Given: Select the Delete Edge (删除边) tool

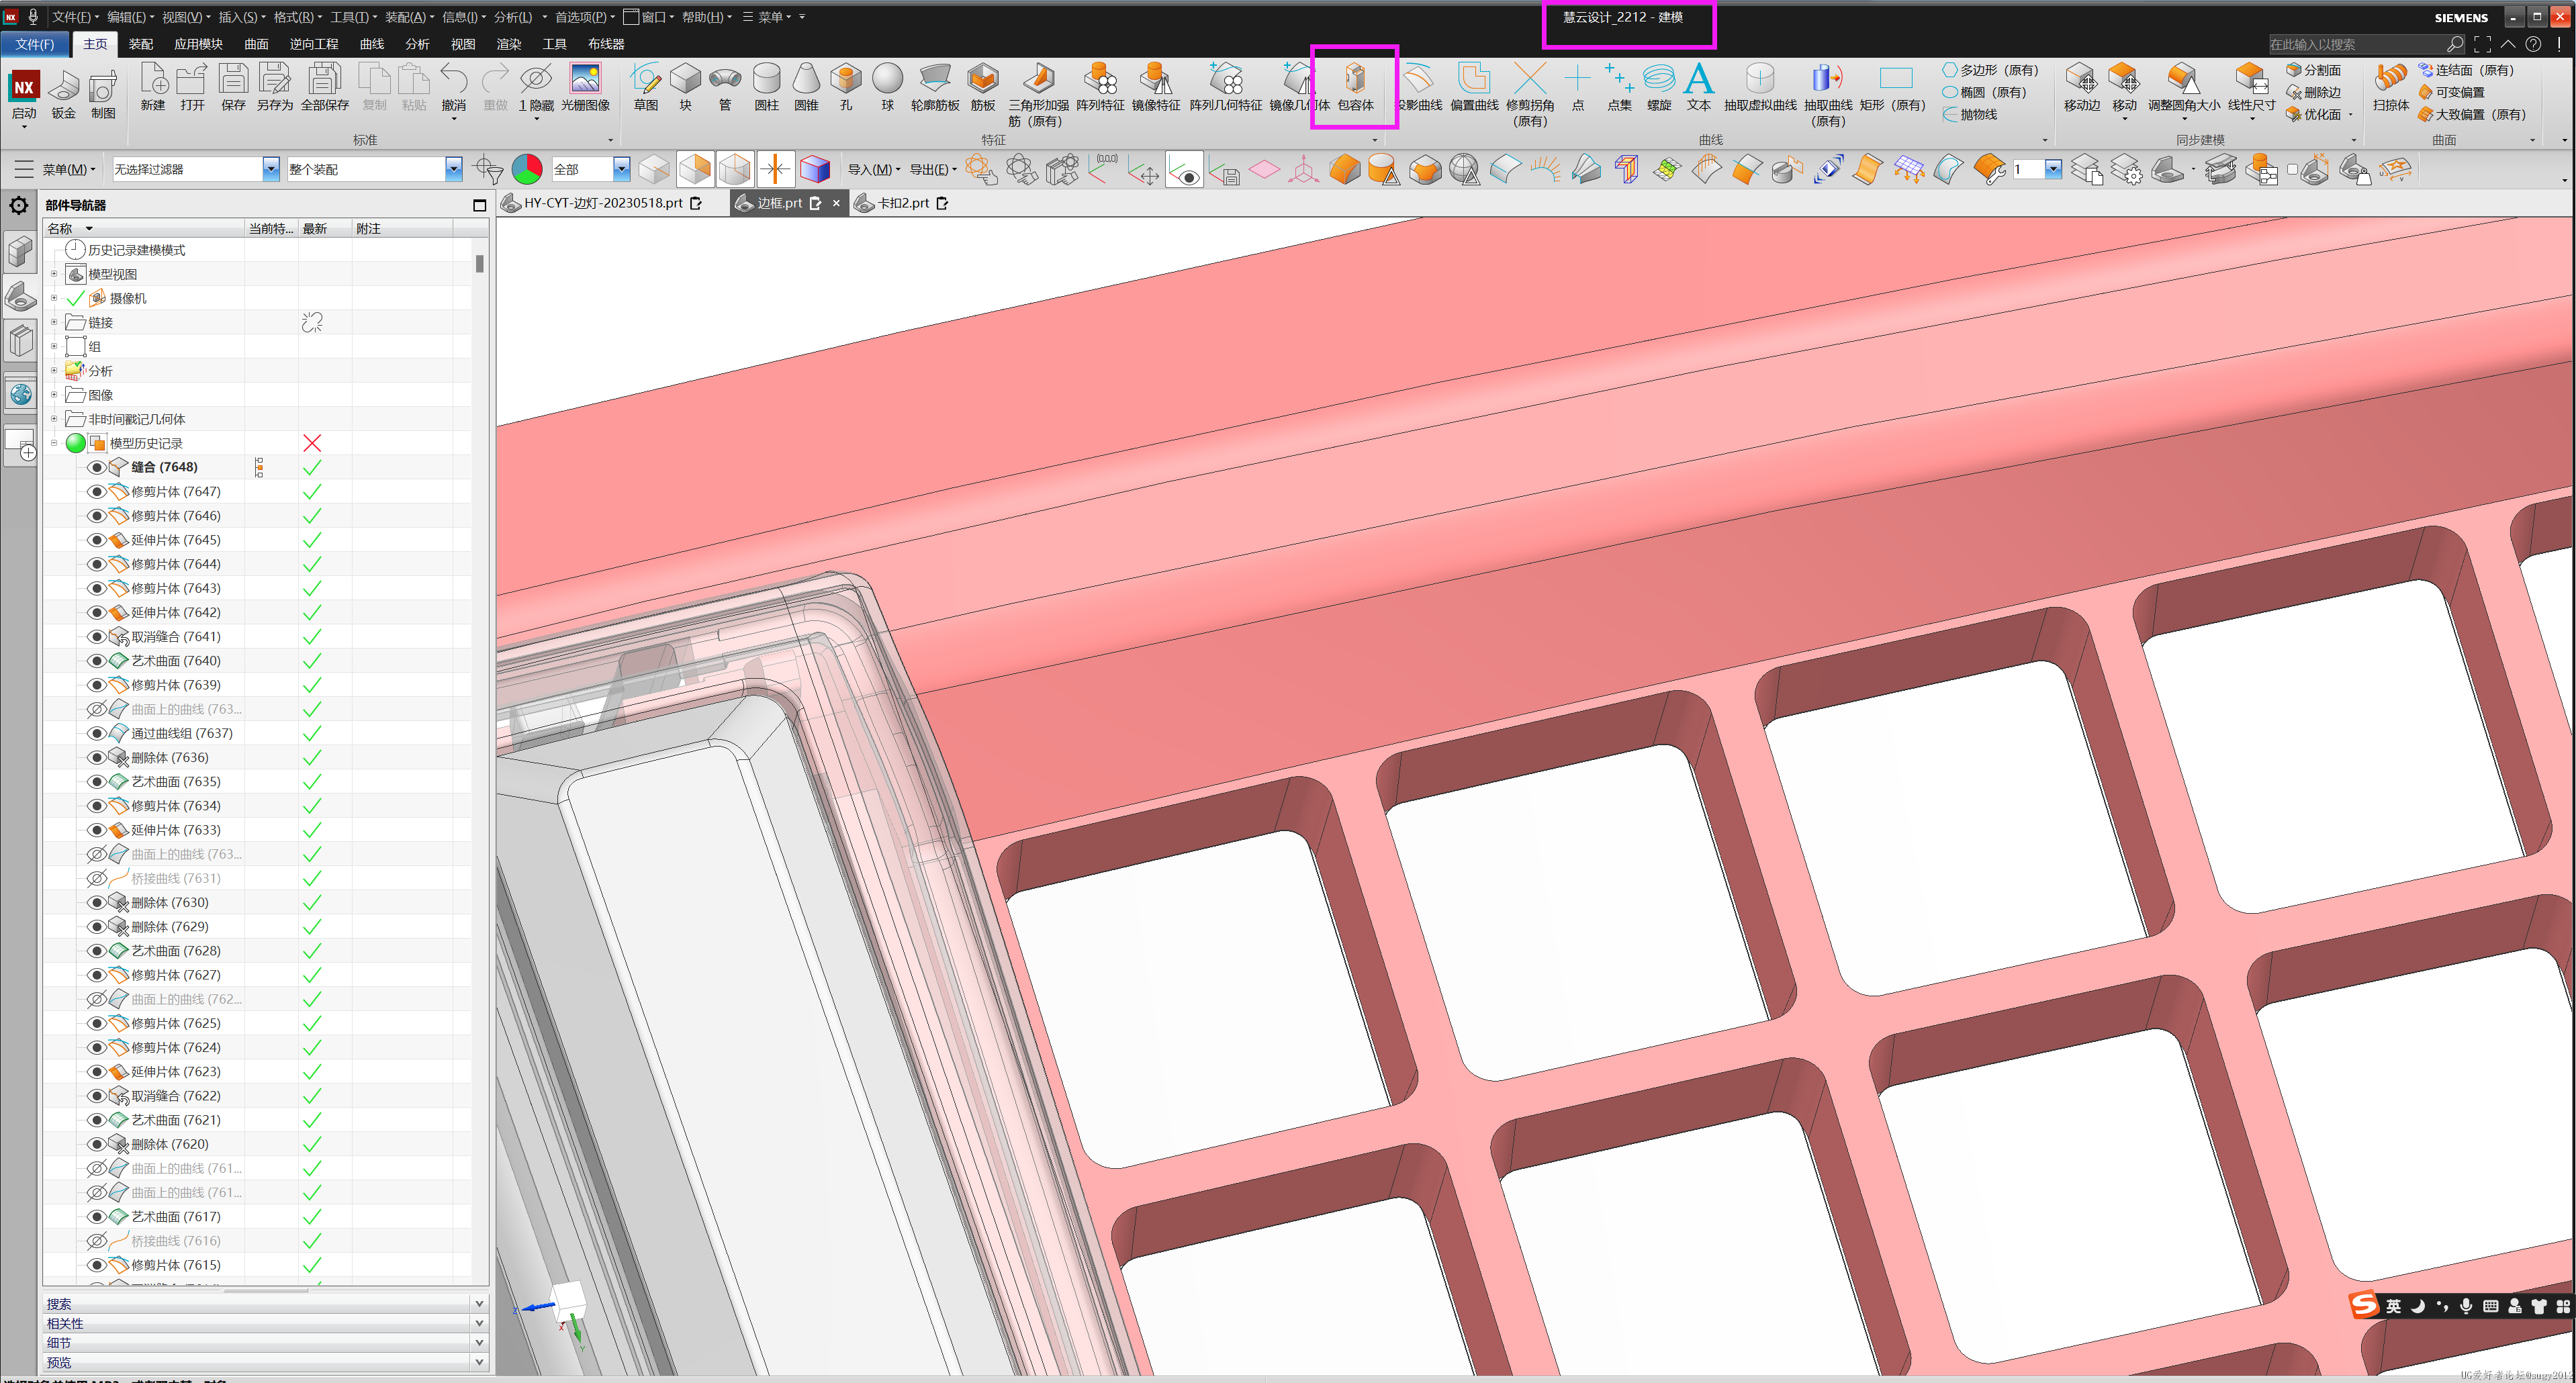Looking at the screenshot, I should pos(2313,92).
